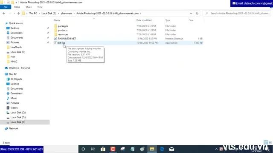Open pinned Desktop under Quick access

click(15, 28)
